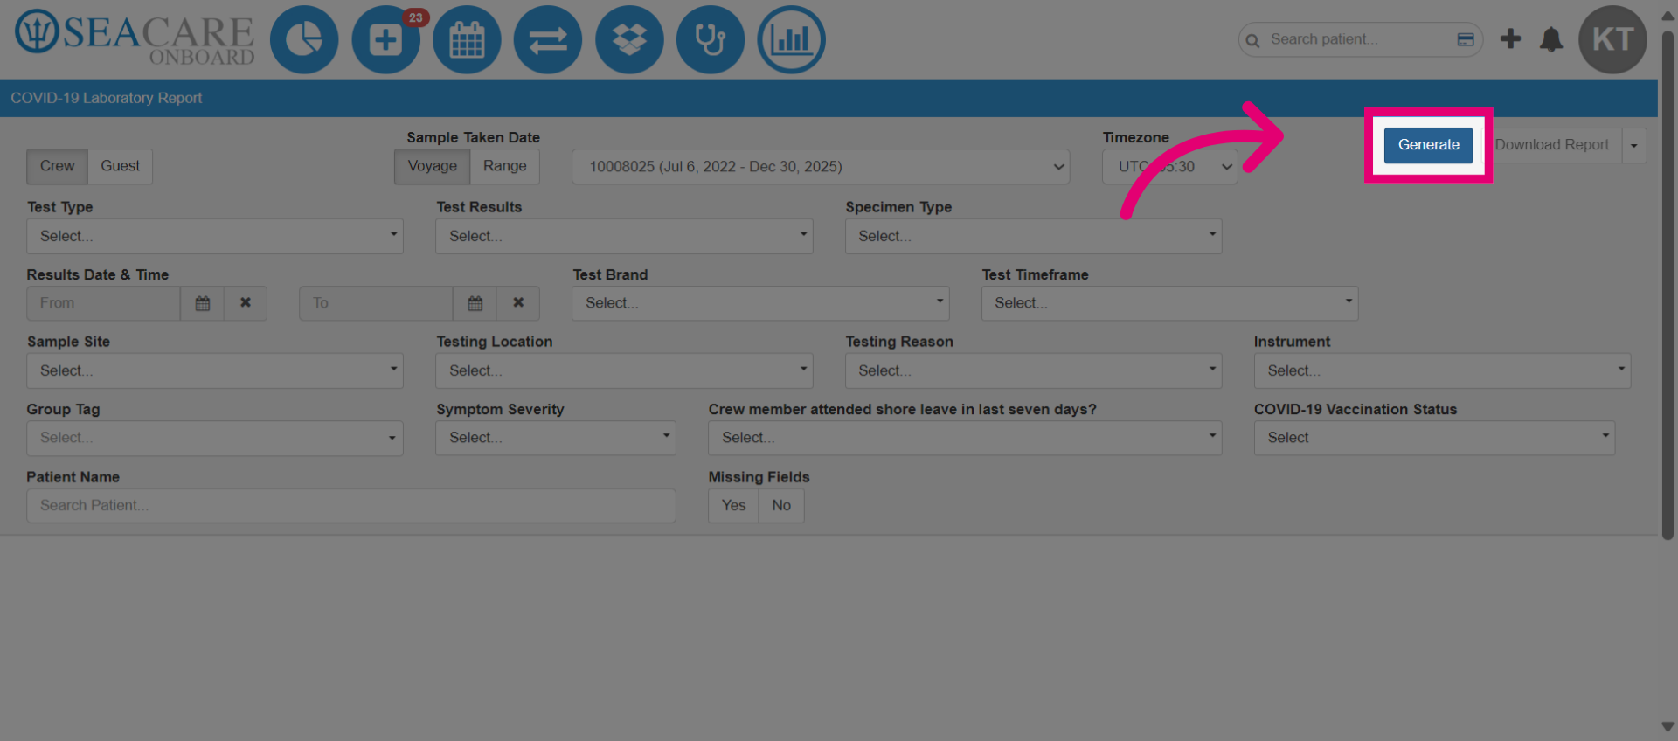Click the Download Report button
Screen dimensions: 1678x741
[x=1553, y=145]
